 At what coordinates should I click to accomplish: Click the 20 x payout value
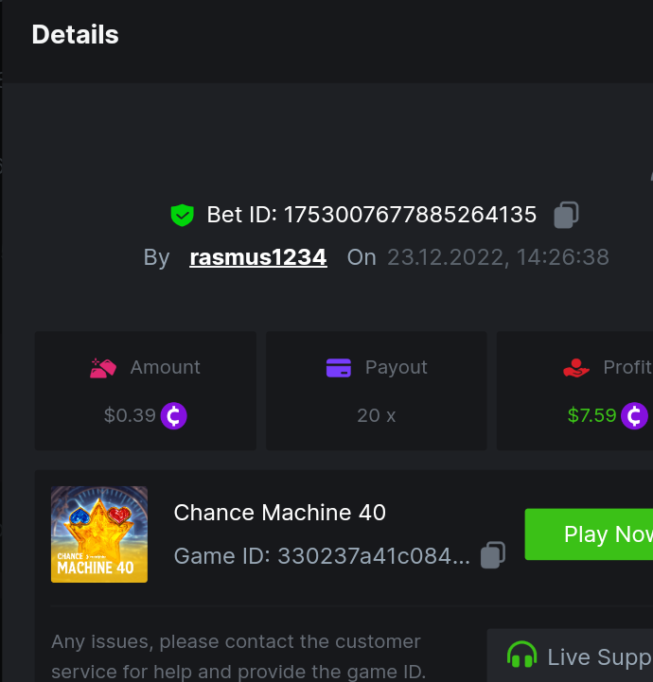(376, 415)
